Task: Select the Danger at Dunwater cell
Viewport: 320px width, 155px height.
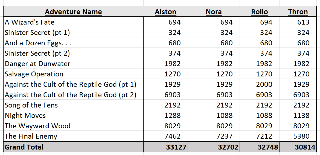Action: tap(73, 64)
